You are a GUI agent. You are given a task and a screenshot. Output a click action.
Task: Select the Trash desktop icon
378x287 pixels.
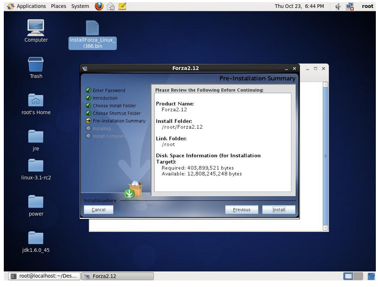(36, 68)
